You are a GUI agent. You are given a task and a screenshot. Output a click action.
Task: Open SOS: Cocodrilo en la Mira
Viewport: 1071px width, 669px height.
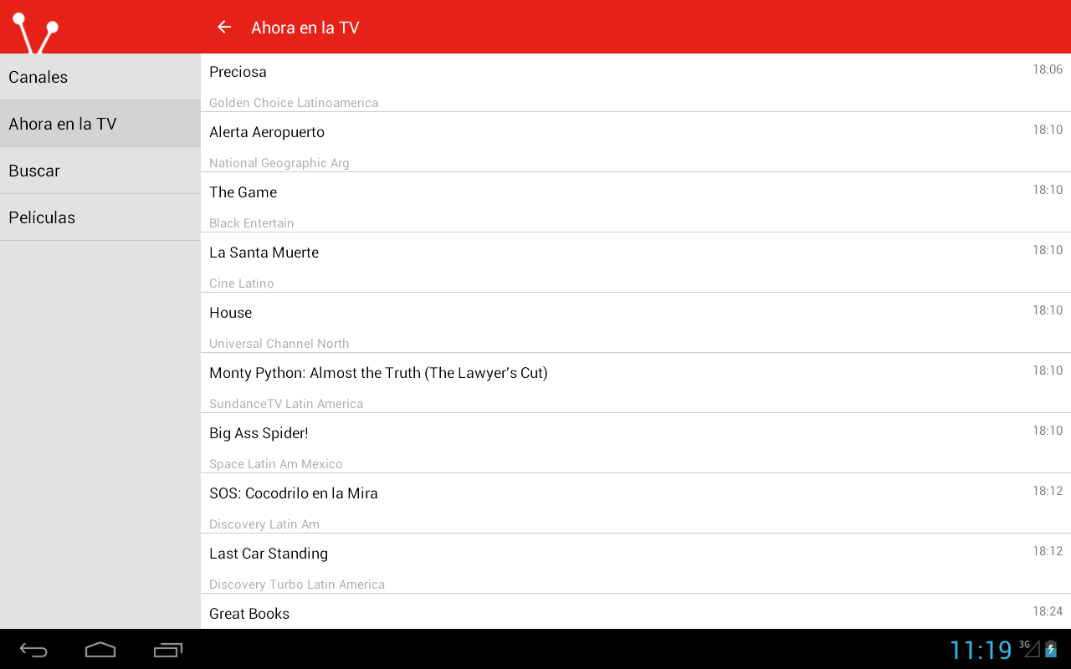pyautogui.click(x=636, y=503)
